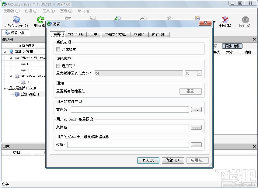The width and height of the screenshot is (258, 188).
Task: Click the red Delete toolbar icon
Action: coord(225,20)
